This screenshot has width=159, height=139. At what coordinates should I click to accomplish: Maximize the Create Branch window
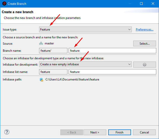pos(141,4)
